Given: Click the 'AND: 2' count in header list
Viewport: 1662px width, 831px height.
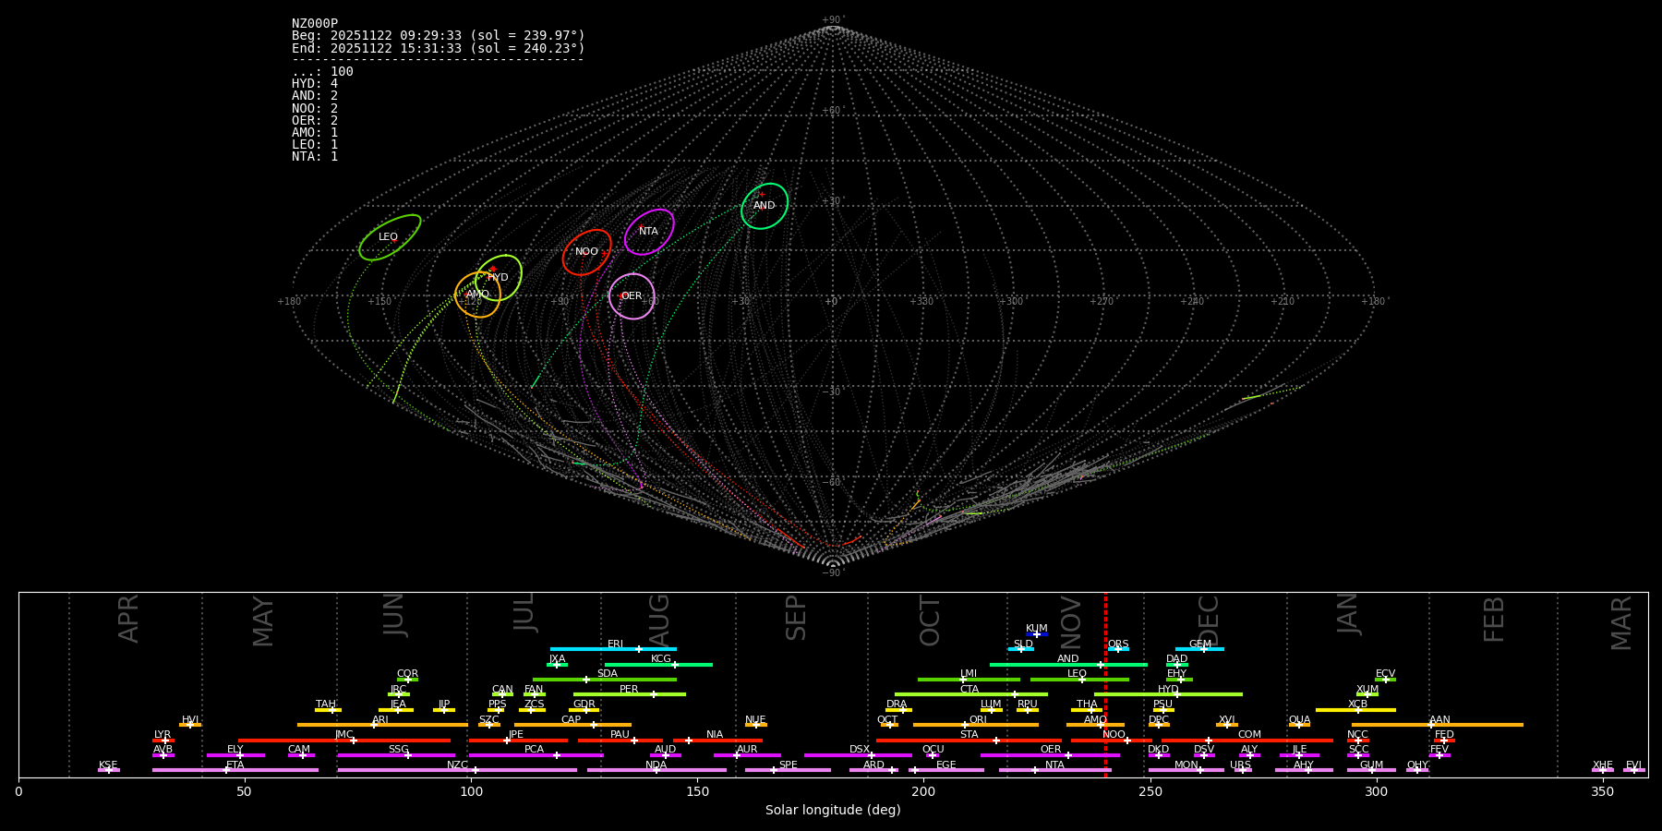Looking at the screenshot, I should (315, 96).
